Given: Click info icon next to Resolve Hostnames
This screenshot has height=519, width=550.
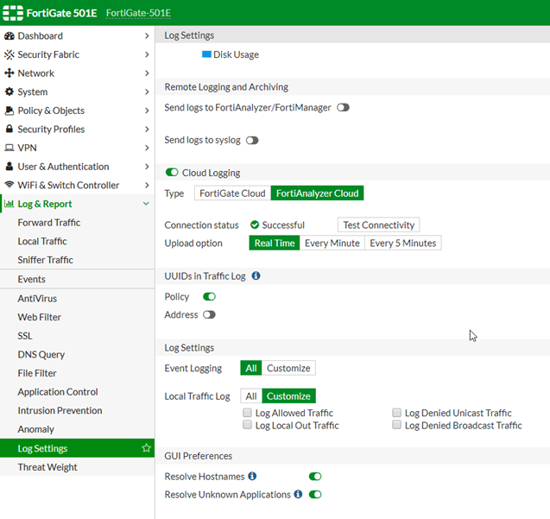Looking at the screenshot, I should pyautogui.click(x=252, y=476).
